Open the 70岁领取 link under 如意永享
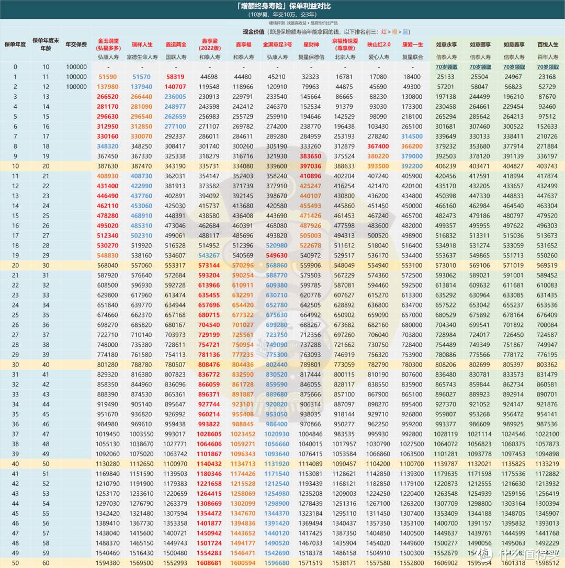Screen dimensions: 565x568 pyautogui.click(x=446, y=67)
